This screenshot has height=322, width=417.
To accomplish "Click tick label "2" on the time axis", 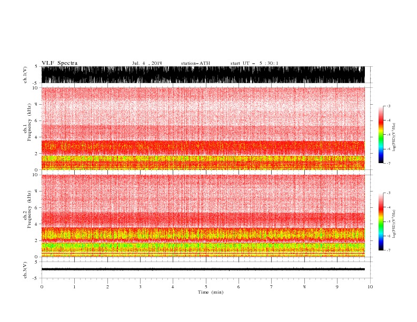I will coord(107,287).
